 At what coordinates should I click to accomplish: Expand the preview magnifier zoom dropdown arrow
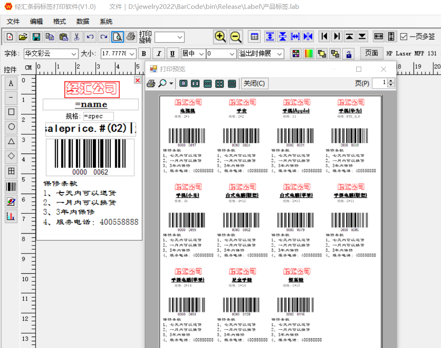pyautogui.click(x=171, y=84)
